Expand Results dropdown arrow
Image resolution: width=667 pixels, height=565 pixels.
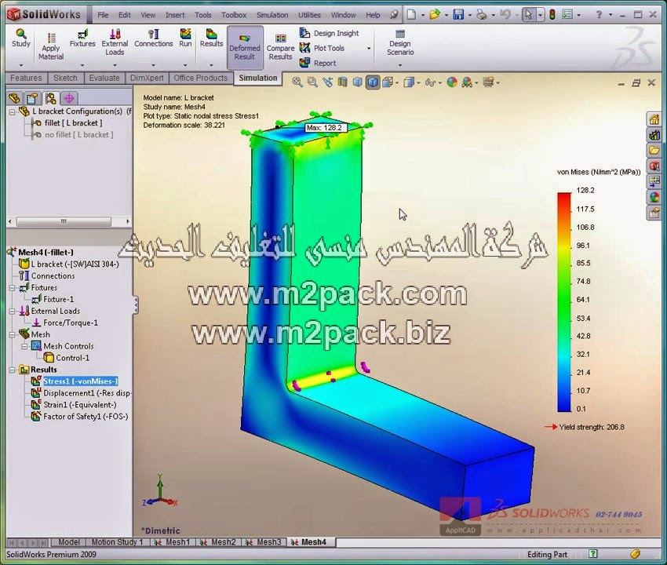click(211, 65)
